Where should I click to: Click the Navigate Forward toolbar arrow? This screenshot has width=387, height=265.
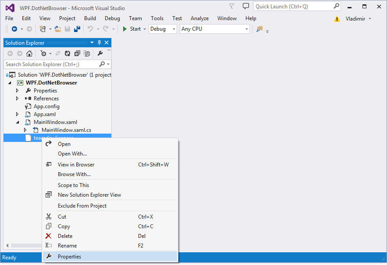29,29
